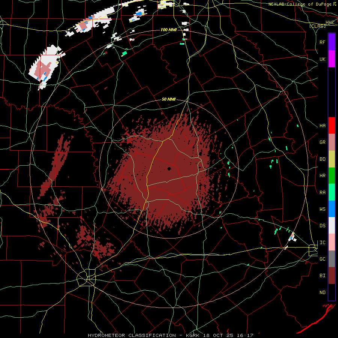Click the RA bright green legend swatch
Screen dimensions: 338x338
pos(332,192)
